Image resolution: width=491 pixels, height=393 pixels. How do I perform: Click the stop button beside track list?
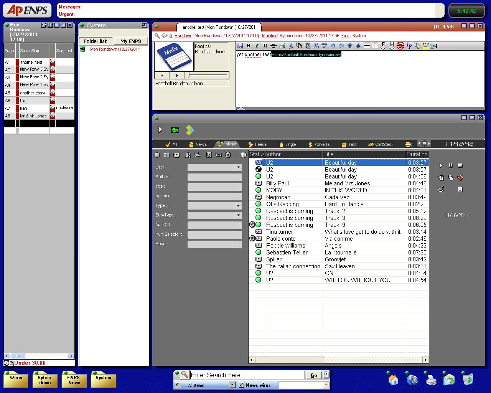460,166
